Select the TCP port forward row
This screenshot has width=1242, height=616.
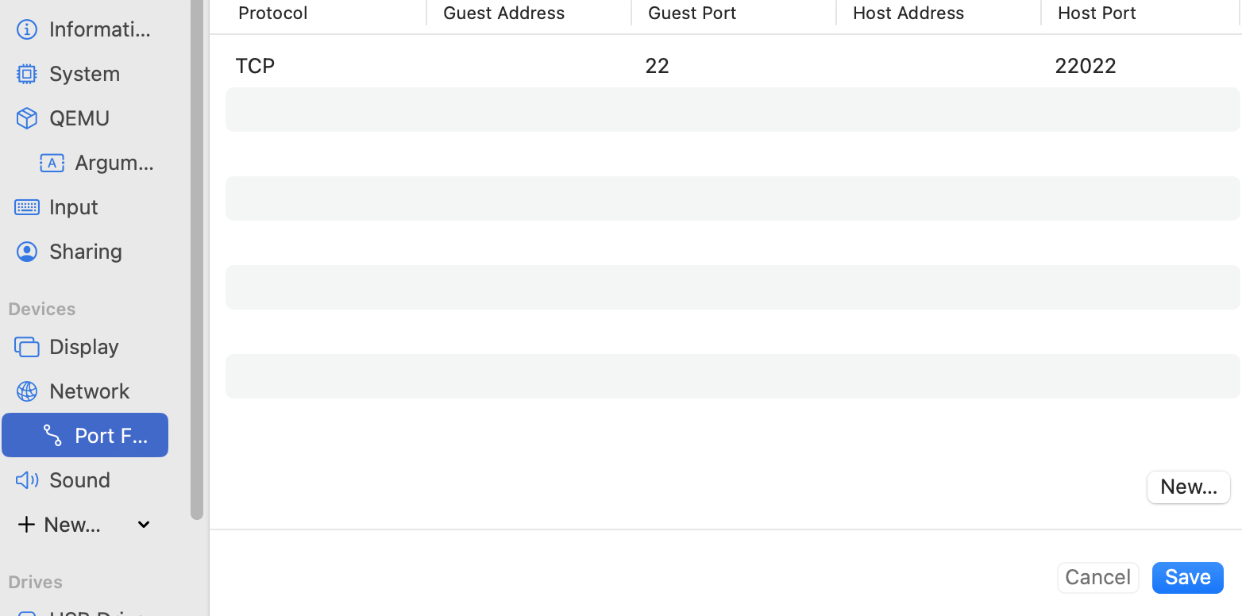[732, 65]
